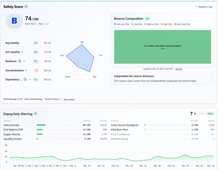Select Very High Risk legend item

tap(182, 24)
